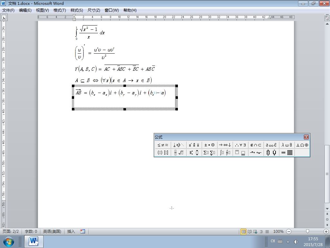Open the matrix templates
This screenshot has height=248, width=330.
[x=286, y=152]
